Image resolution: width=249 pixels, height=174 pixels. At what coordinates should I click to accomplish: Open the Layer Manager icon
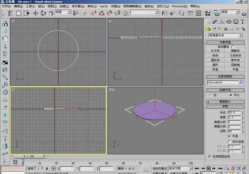coord(181,13)
